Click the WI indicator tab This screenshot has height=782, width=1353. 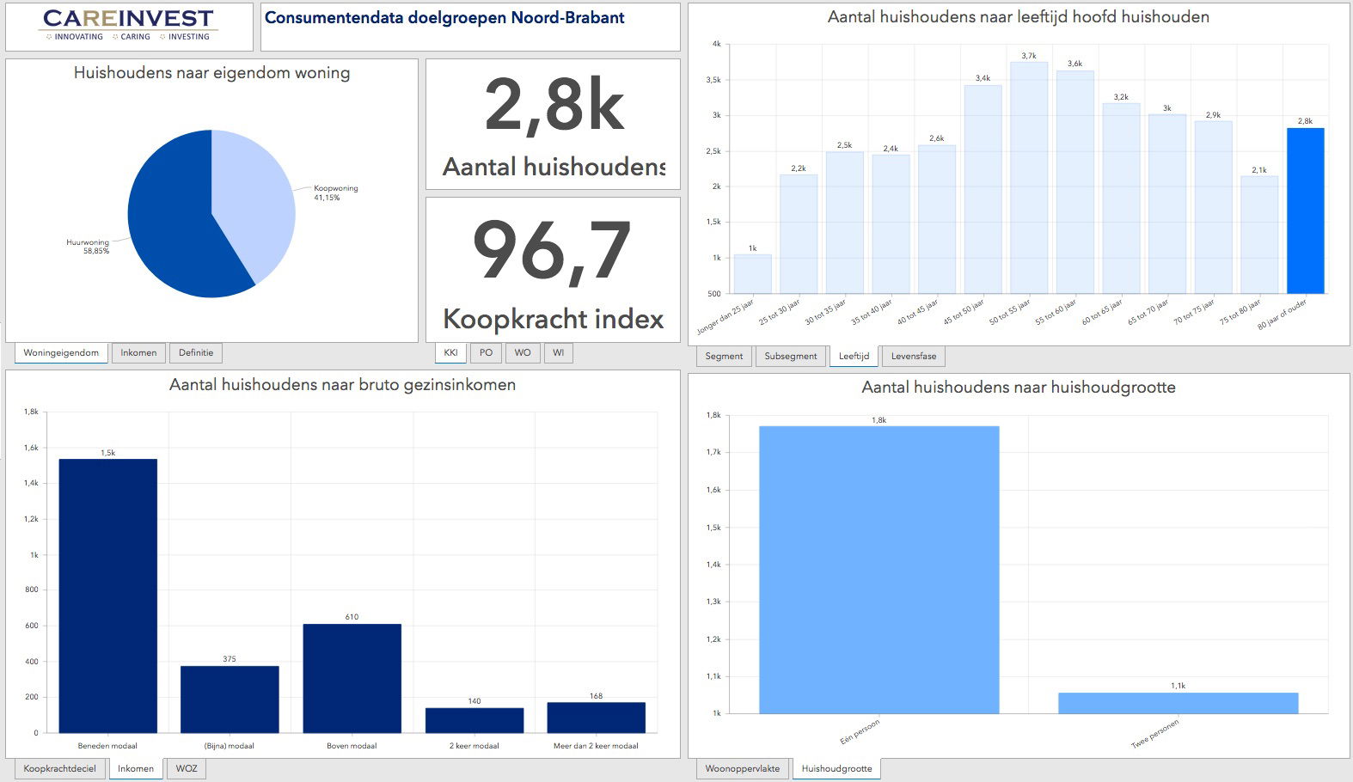tap(559, 353)
